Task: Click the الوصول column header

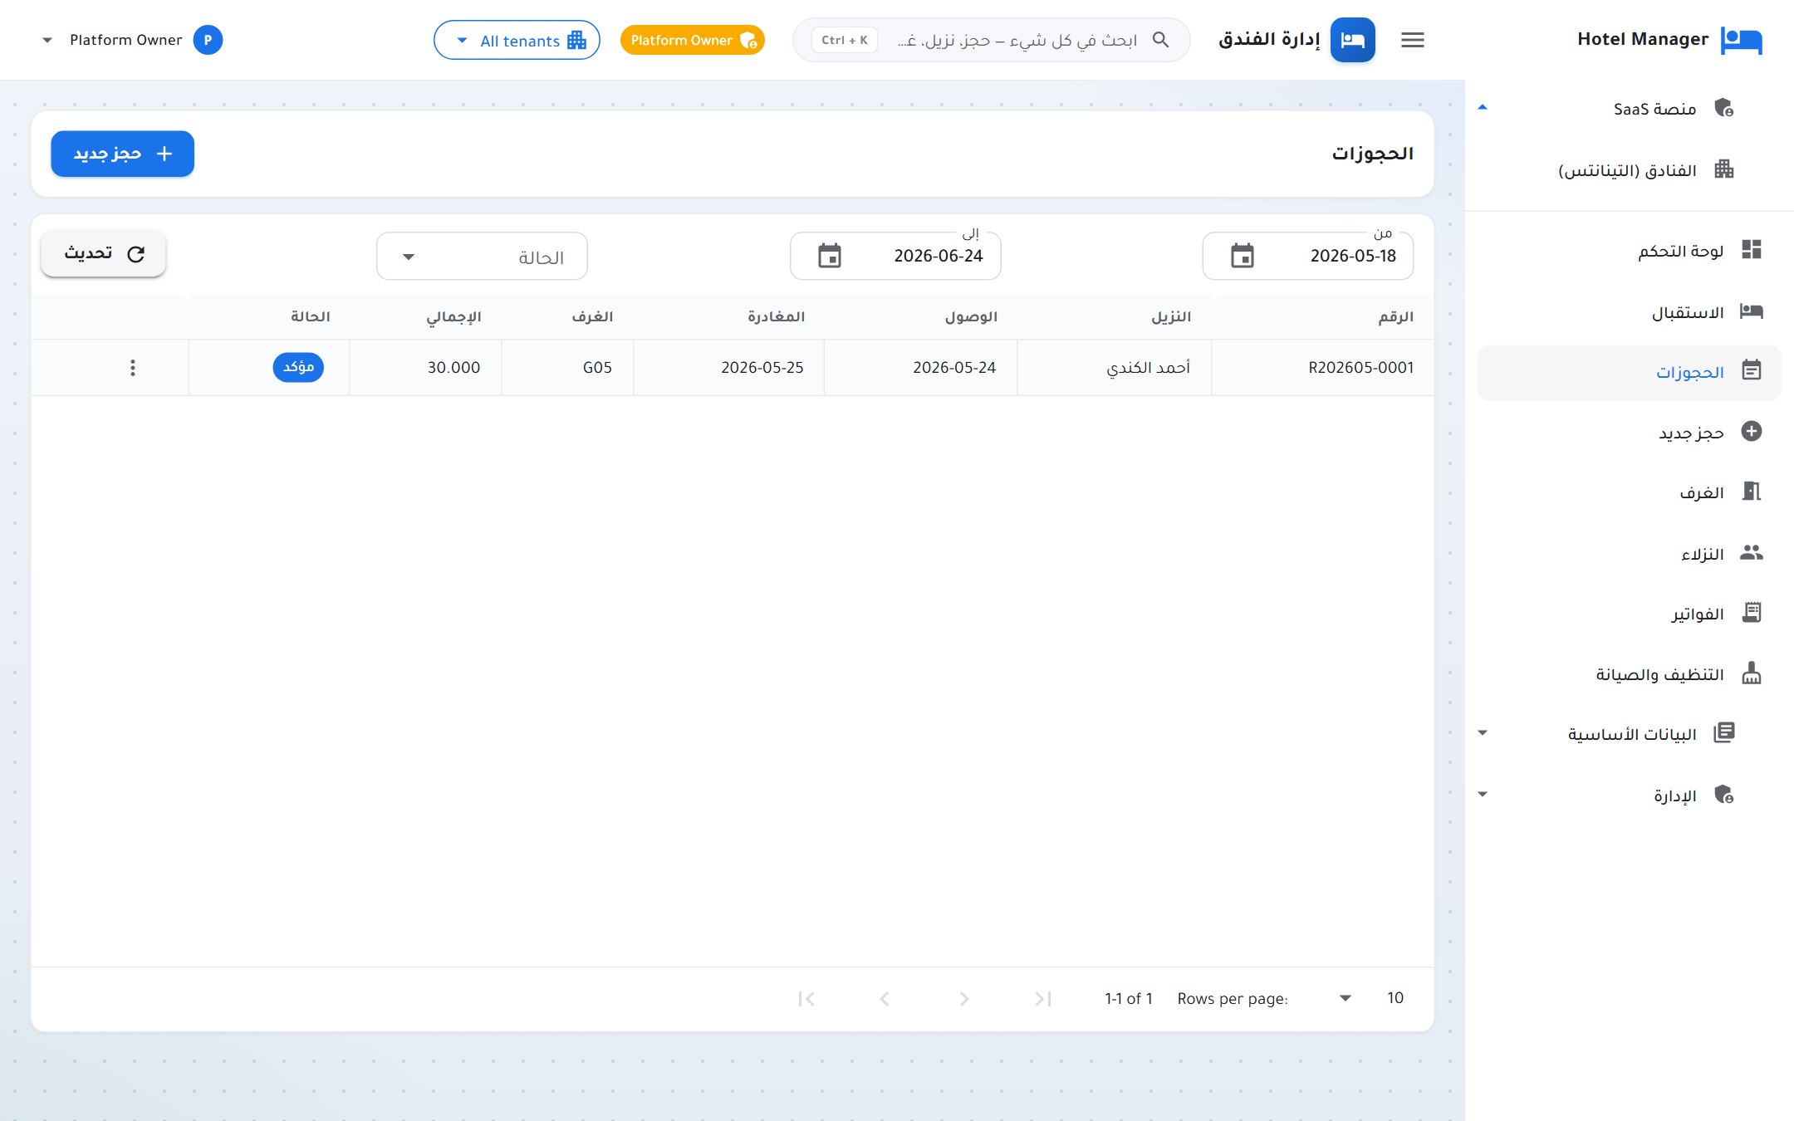Action: coord(971,316)
